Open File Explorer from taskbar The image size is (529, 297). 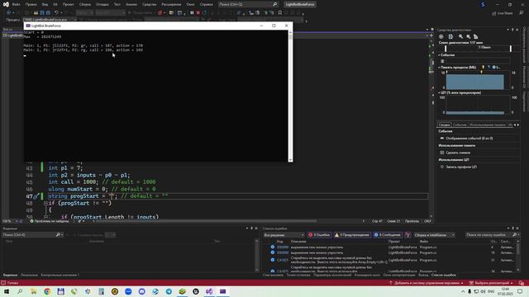(x=33, y=291)
